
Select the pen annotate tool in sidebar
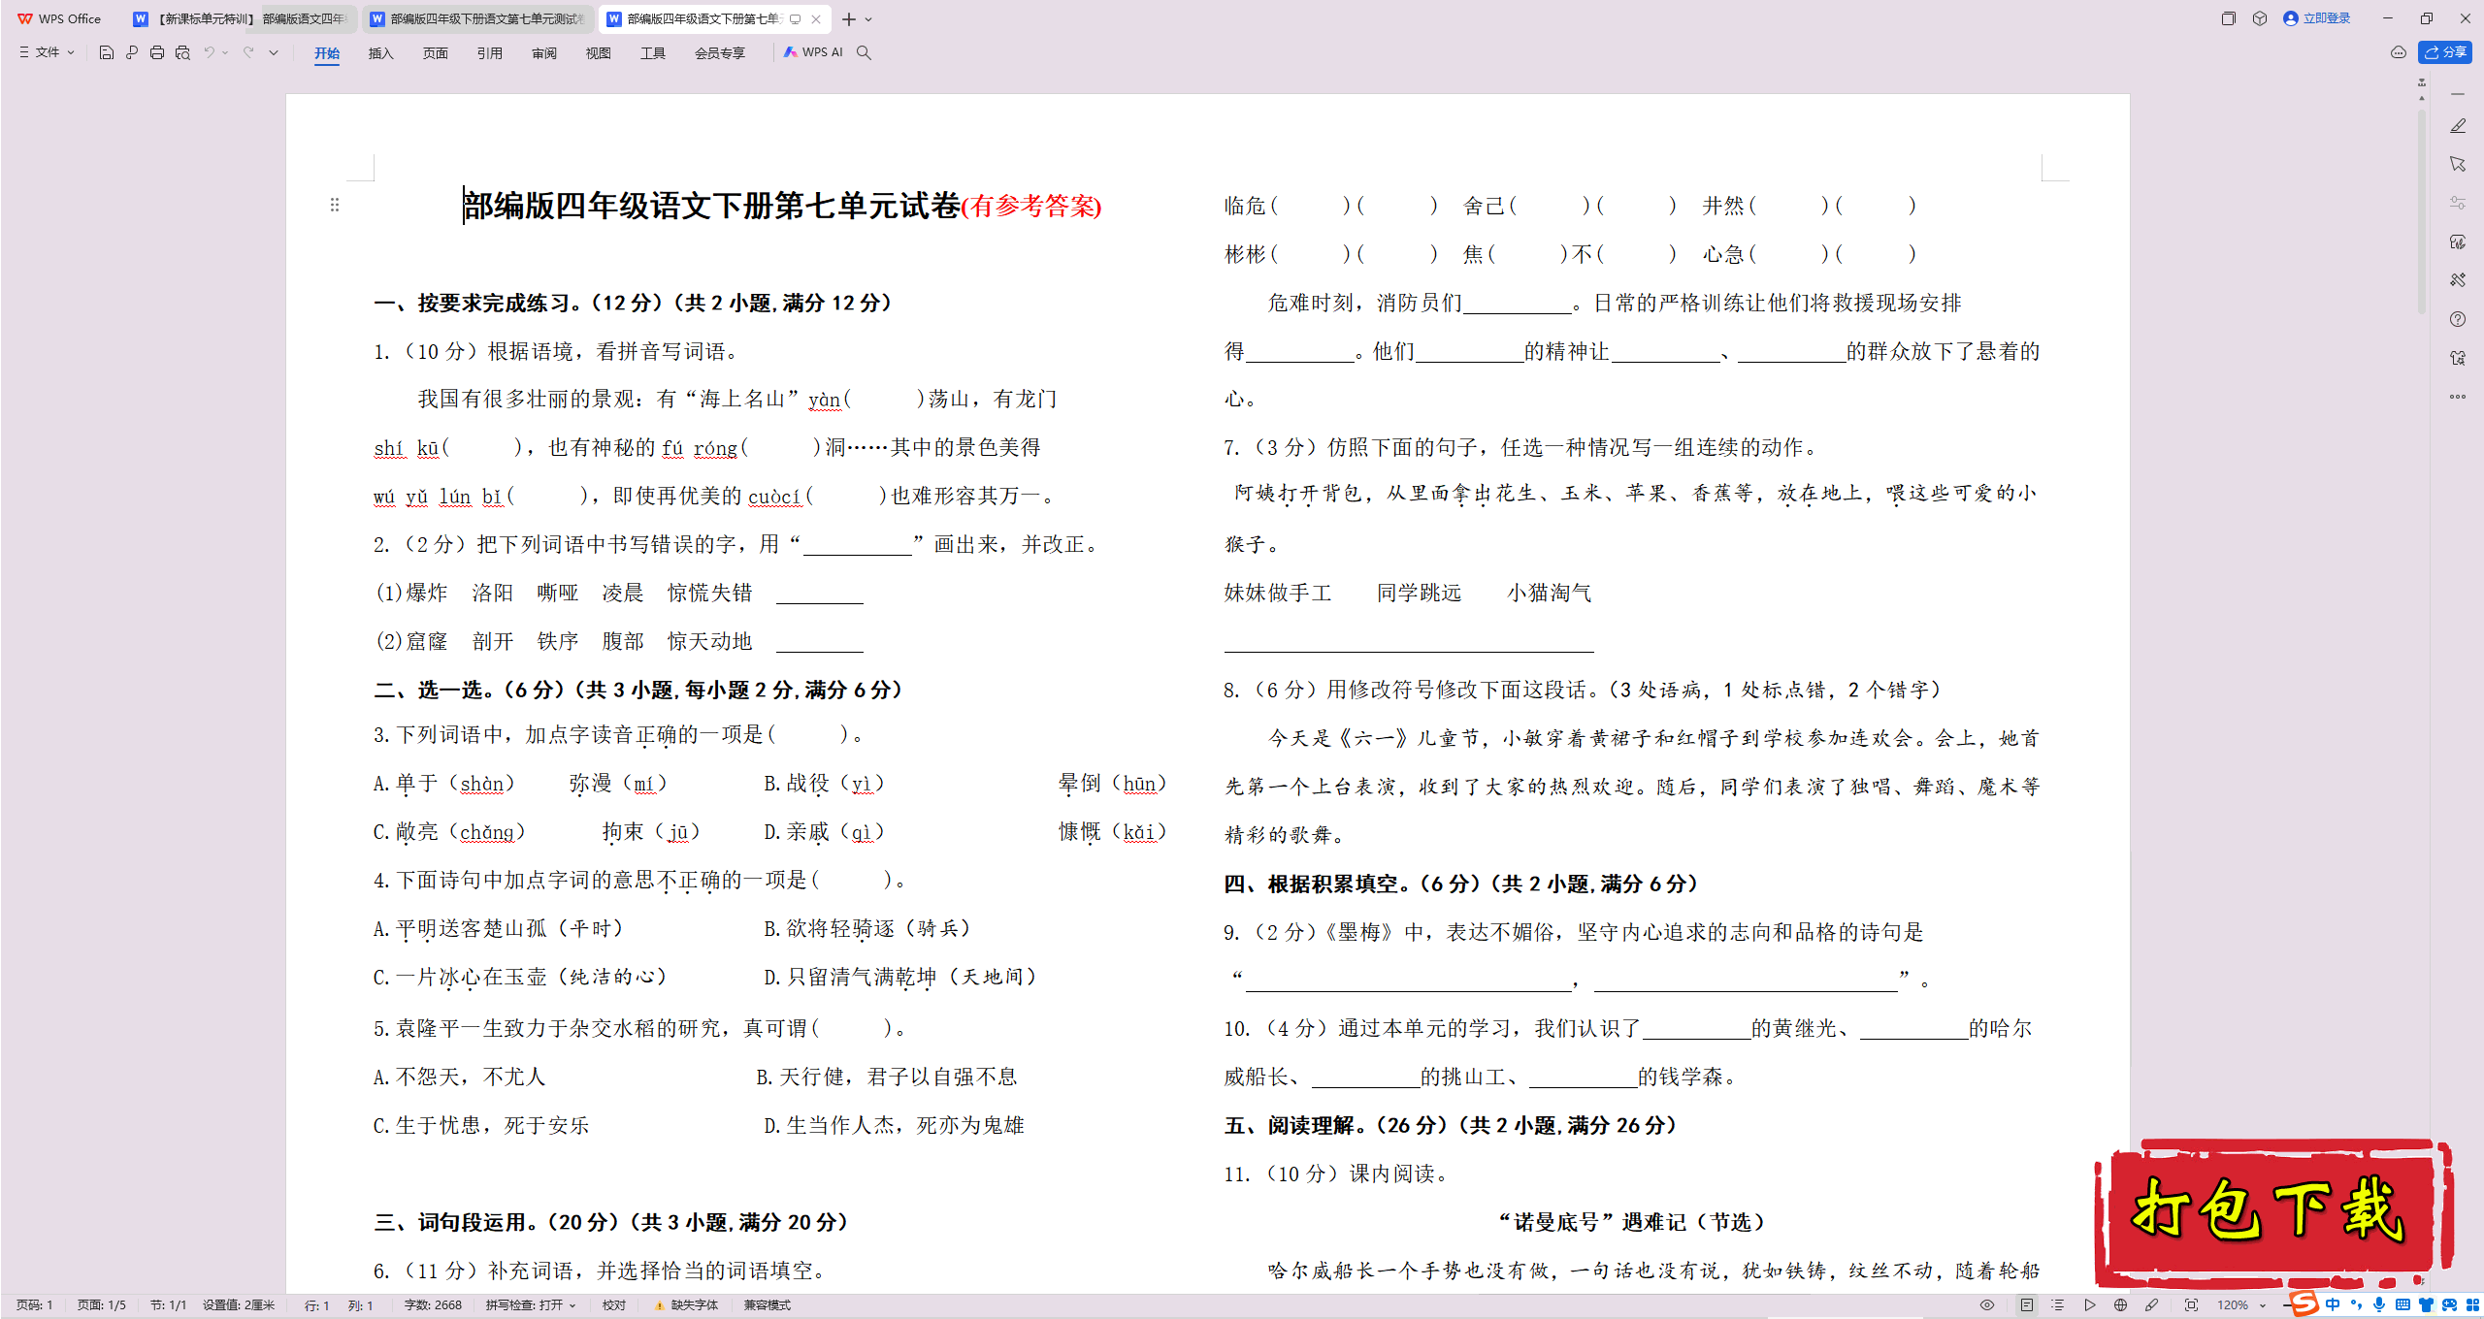pyautogui.click(x=2458, y=126)
